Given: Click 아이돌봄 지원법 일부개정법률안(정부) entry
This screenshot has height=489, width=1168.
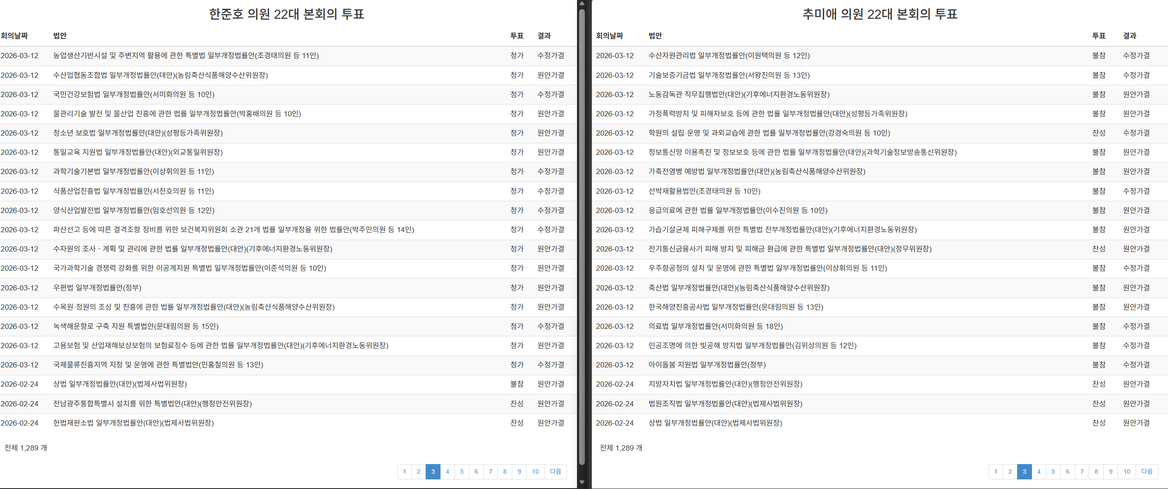Looking at the screenshot, I should (706, 365).
